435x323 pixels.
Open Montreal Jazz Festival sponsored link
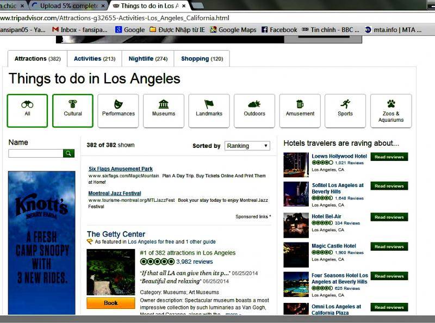pyautogui.click(x=115, y=193)
